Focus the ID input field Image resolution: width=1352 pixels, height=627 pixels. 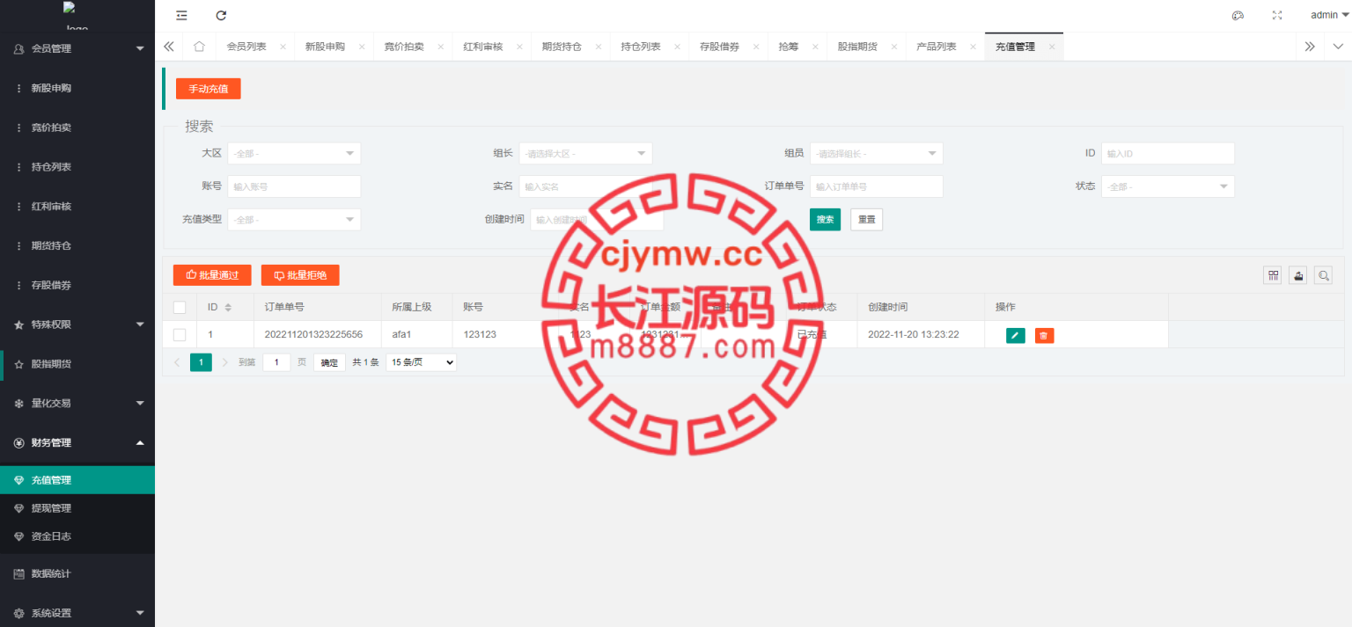tap(1168, 153)
